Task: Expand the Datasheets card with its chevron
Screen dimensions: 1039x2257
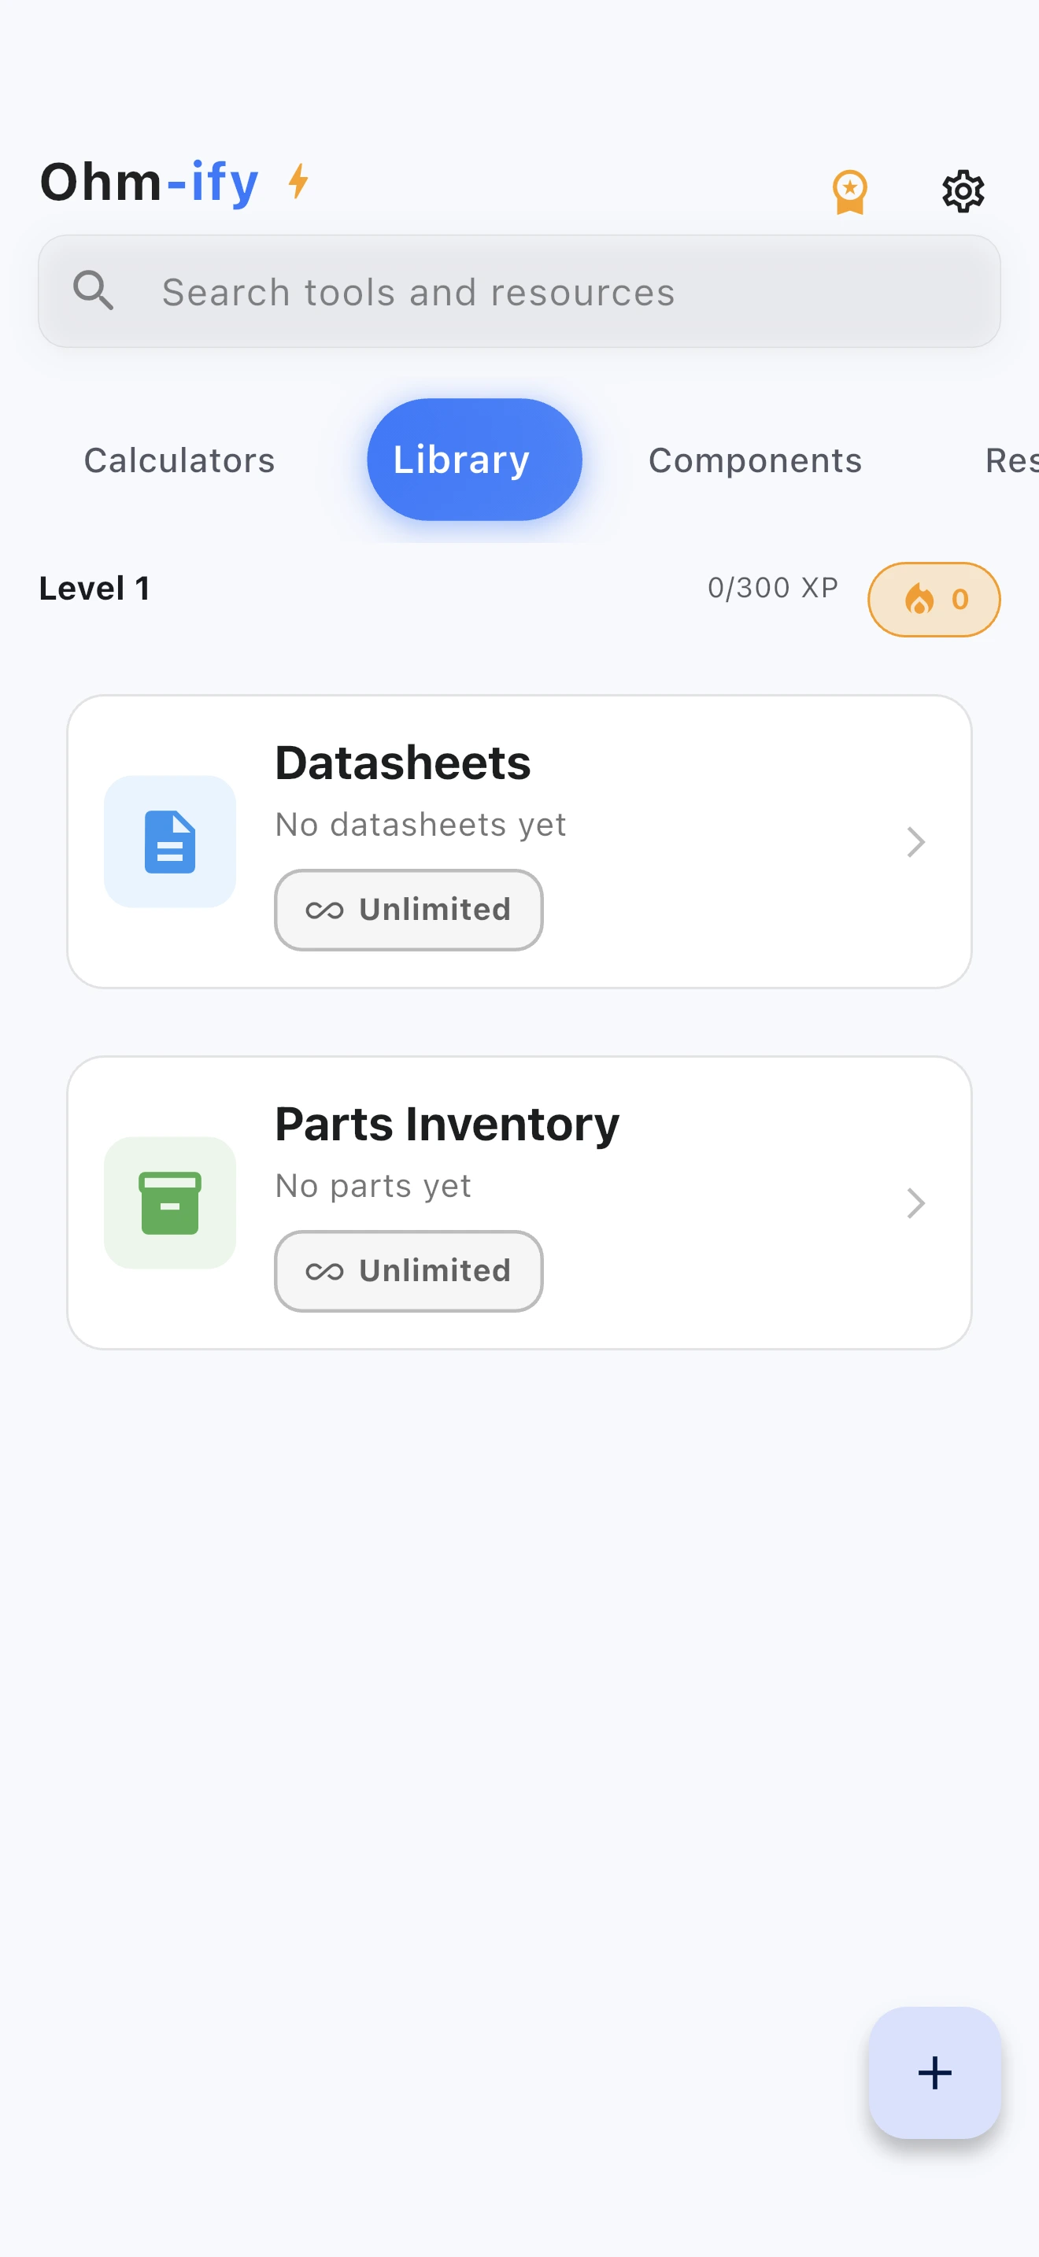Action: click(915, 842)
